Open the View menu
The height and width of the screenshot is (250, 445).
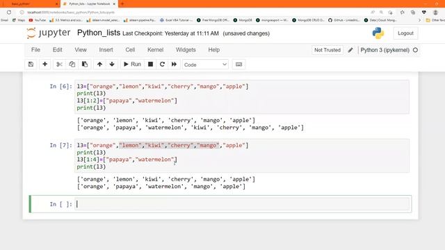point(81,50)
